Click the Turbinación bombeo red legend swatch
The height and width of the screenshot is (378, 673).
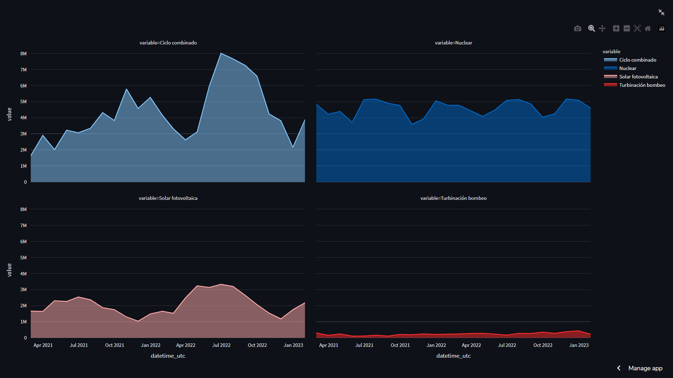click(610, 85)
